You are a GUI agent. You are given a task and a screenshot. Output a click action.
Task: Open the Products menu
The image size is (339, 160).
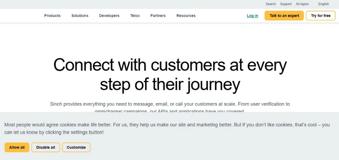pos(52,16)
